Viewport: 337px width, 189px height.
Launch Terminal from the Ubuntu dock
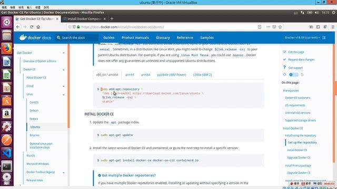pyautogui.click(x=7, y=166)
